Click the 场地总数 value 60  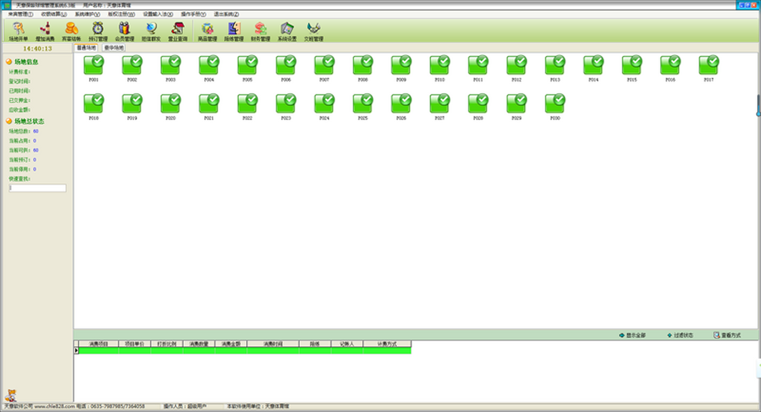36,131
